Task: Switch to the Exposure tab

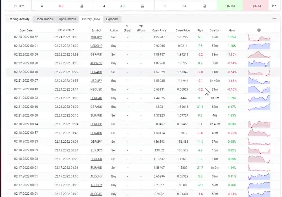Action: (x=112, y=19)
